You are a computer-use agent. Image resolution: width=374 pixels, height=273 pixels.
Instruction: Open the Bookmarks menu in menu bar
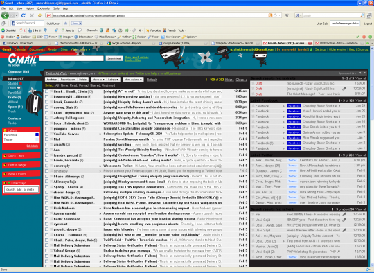(43, 8)
